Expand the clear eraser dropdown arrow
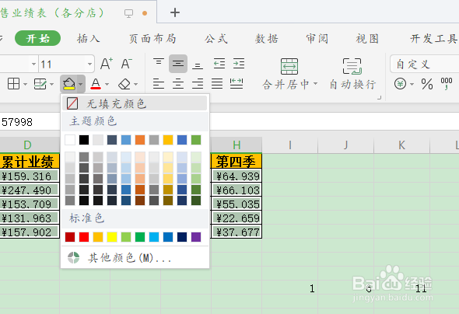This screenshot has height=314, width=459. [135, 84]
